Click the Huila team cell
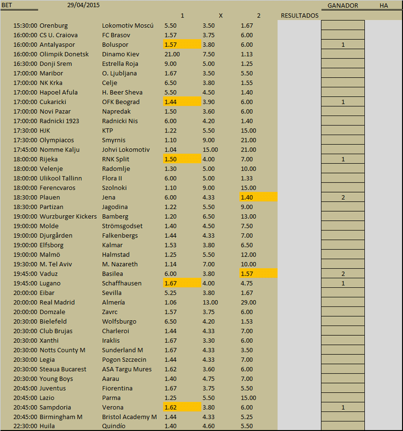The width and height of the screenshot is (403, 431). (x=47, y=426)
